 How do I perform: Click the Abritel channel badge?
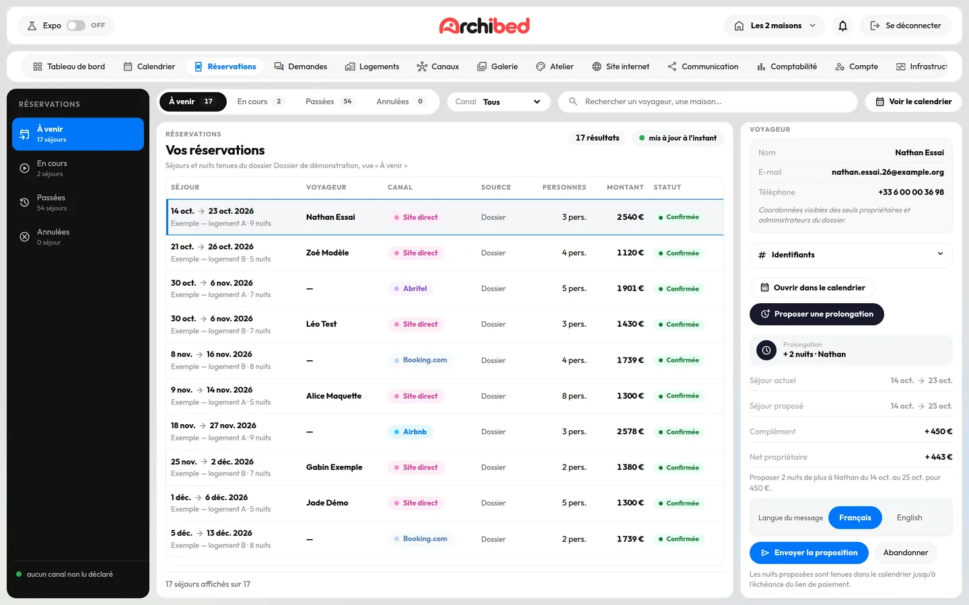pyautogui.click(x=410, y=288)
